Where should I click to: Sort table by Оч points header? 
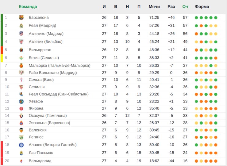coord(185,6)
